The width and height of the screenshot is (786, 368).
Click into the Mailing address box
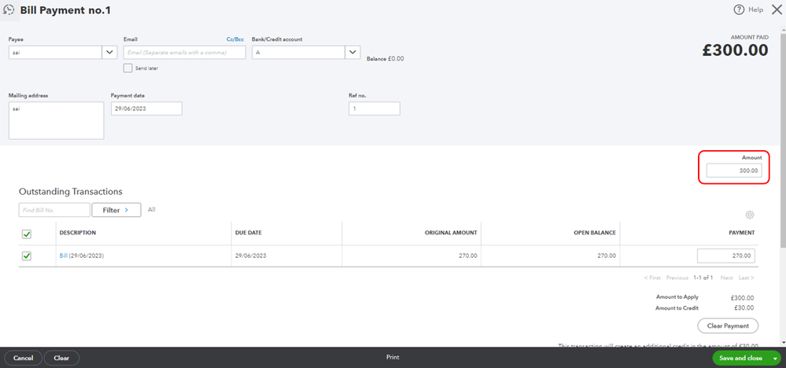pos(56,120)
